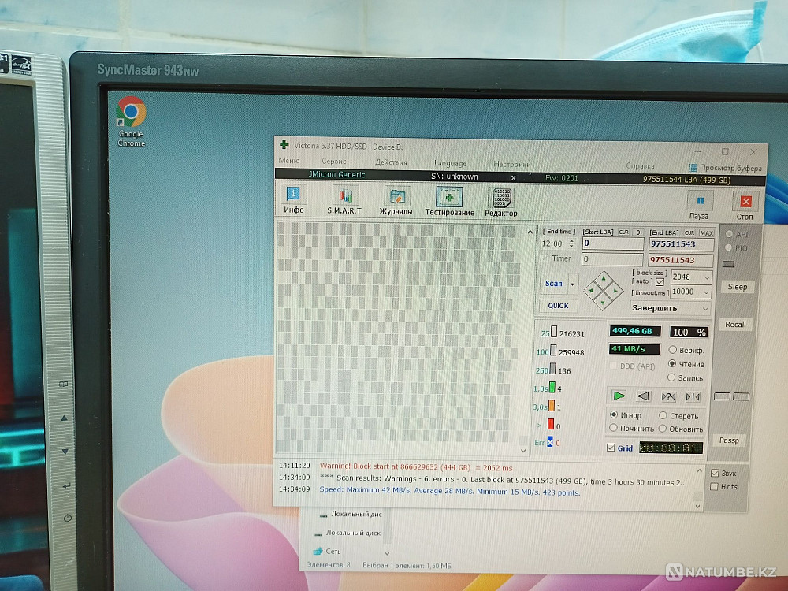788x591 pixels.
Task: Switch to the Тестирование section
Action: 450,201
